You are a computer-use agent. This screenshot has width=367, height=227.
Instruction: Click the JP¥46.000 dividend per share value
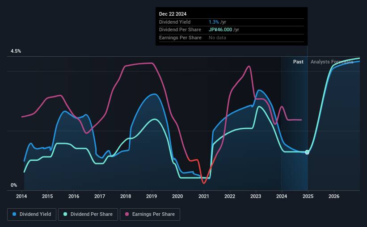coord(220,30)
